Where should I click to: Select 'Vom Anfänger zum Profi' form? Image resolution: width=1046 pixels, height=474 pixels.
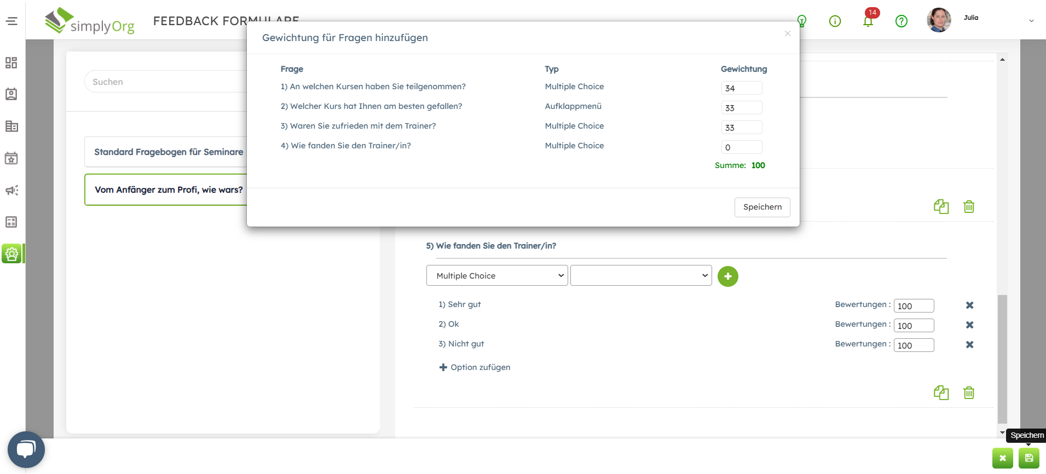169,190
